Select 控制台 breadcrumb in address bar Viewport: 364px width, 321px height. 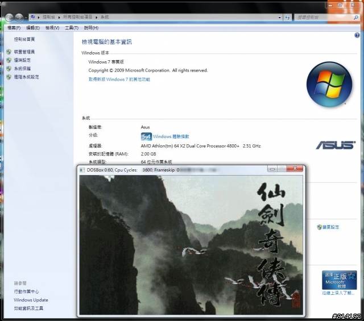(x=49, y=17)
